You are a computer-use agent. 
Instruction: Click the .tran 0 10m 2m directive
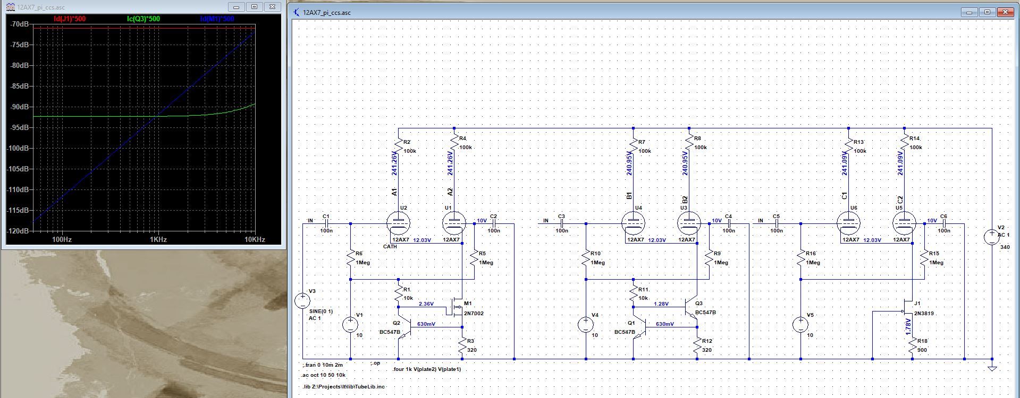pos(323,365)
